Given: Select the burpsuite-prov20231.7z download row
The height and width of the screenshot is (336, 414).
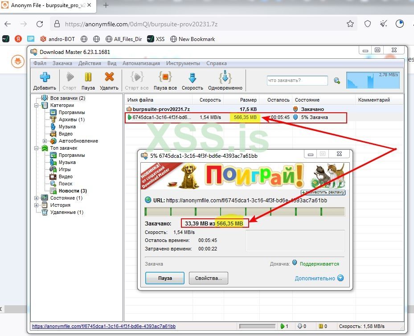Looking at the screenshot, I should (x=264, y=109).
